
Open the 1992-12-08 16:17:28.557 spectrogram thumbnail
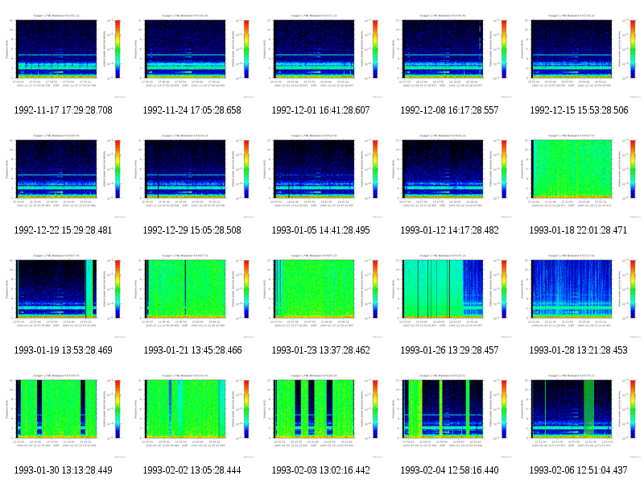(x=450, y=55)
